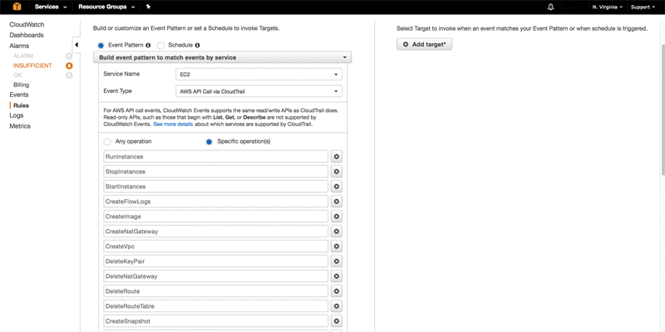This screenshot has width=665, height=332.
Task: Open the Event Type dropdown
Action: (x=259, y=91)
